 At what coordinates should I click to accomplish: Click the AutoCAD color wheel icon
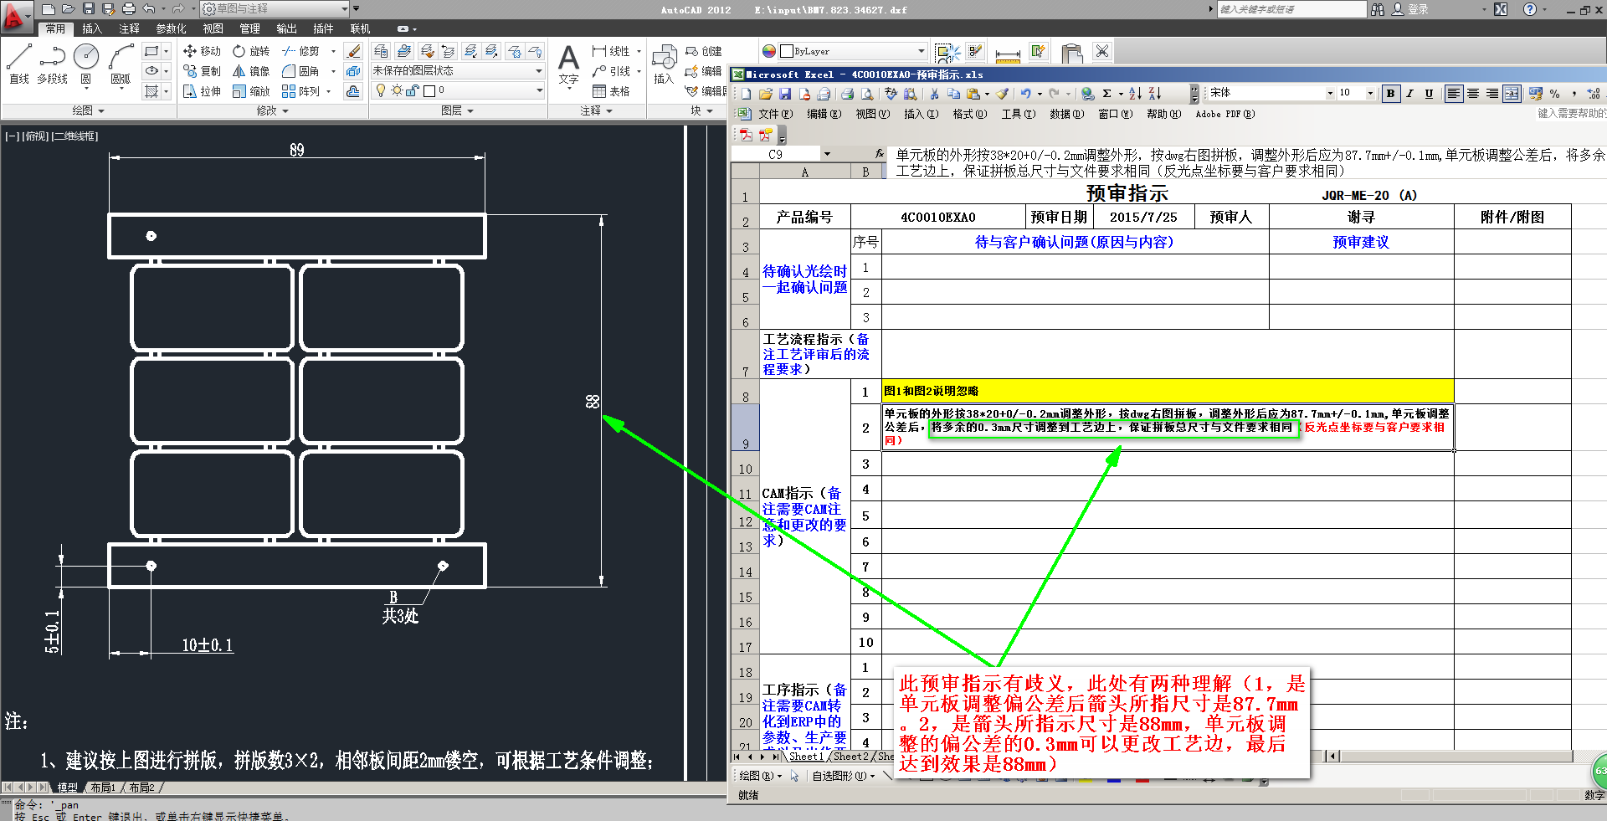[x=768, y=51]
